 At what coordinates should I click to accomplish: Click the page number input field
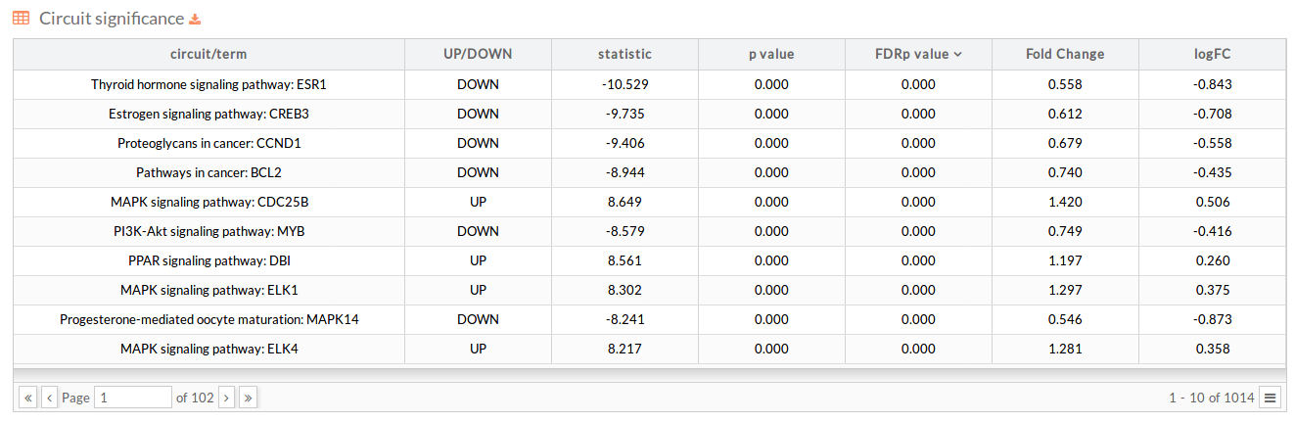(x=133, y=398)
